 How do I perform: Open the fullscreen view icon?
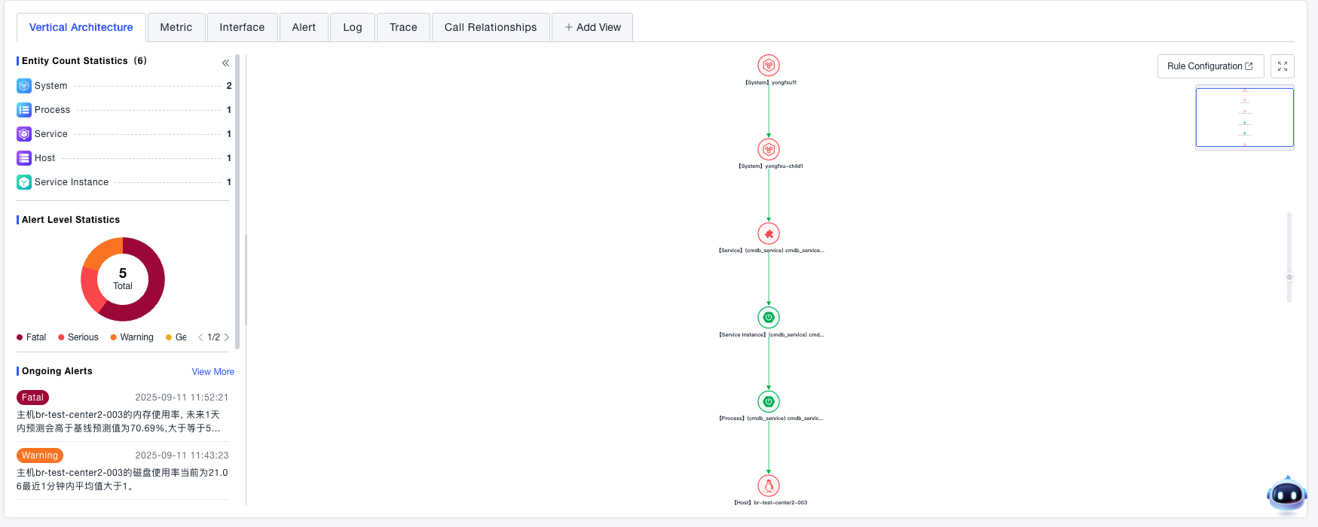pos(1282,66)
